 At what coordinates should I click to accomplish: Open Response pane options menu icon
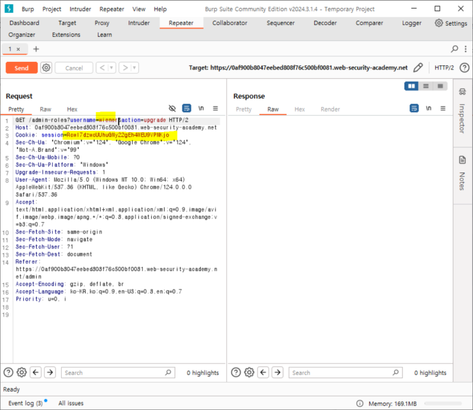[443, 108]
